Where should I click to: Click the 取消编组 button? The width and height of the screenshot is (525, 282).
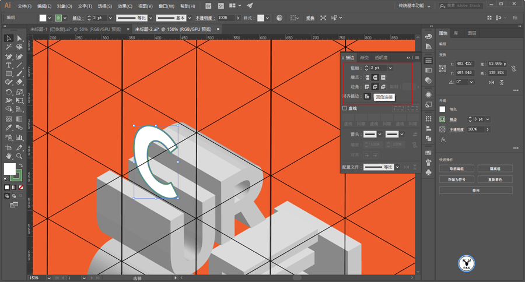point(457,168)
